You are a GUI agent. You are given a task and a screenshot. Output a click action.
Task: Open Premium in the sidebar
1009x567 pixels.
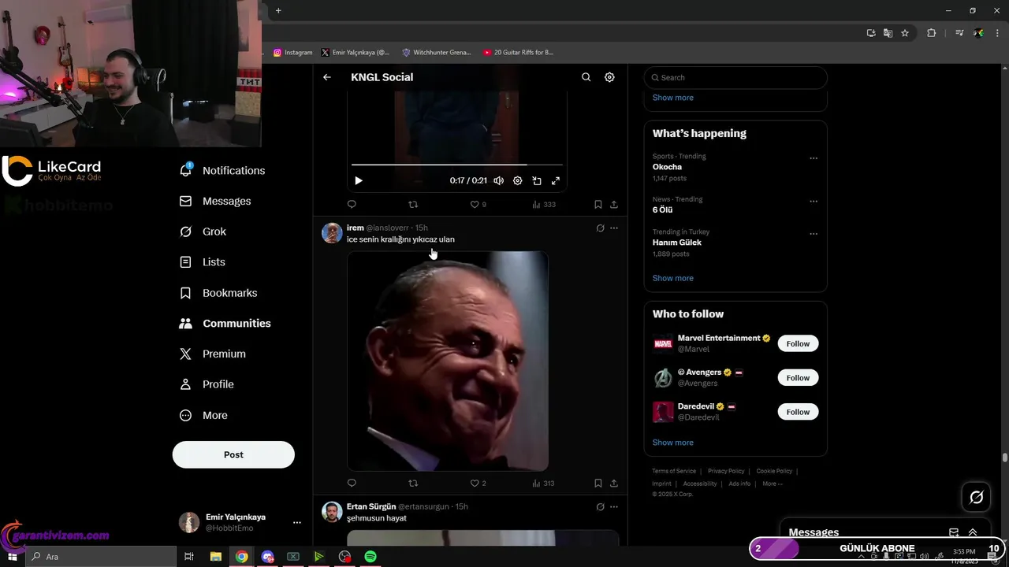click(213, 354)
